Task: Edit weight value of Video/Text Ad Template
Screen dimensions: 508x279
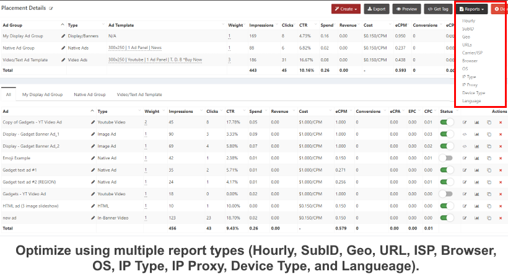Action: tap(229, 60)
